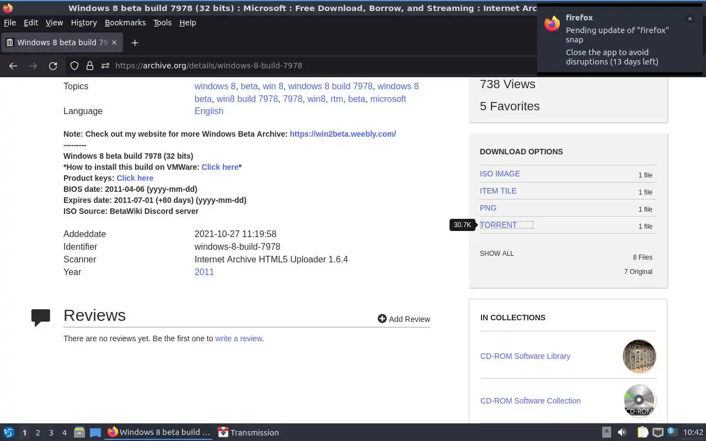Screen dimensions: 706x441
Task: Click the '5 Favorites' text
Action: point(510,106)
